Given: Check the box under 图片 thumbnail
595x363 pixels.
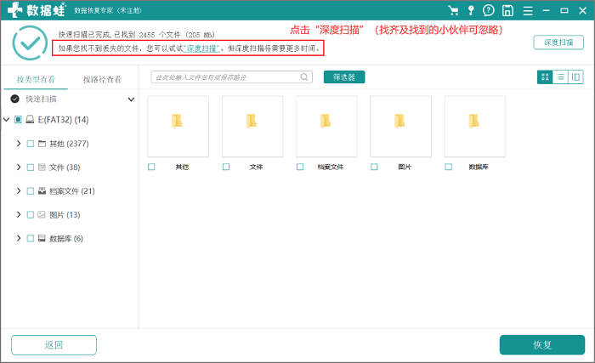Looking at the screenshot, I should pos(374,167).
